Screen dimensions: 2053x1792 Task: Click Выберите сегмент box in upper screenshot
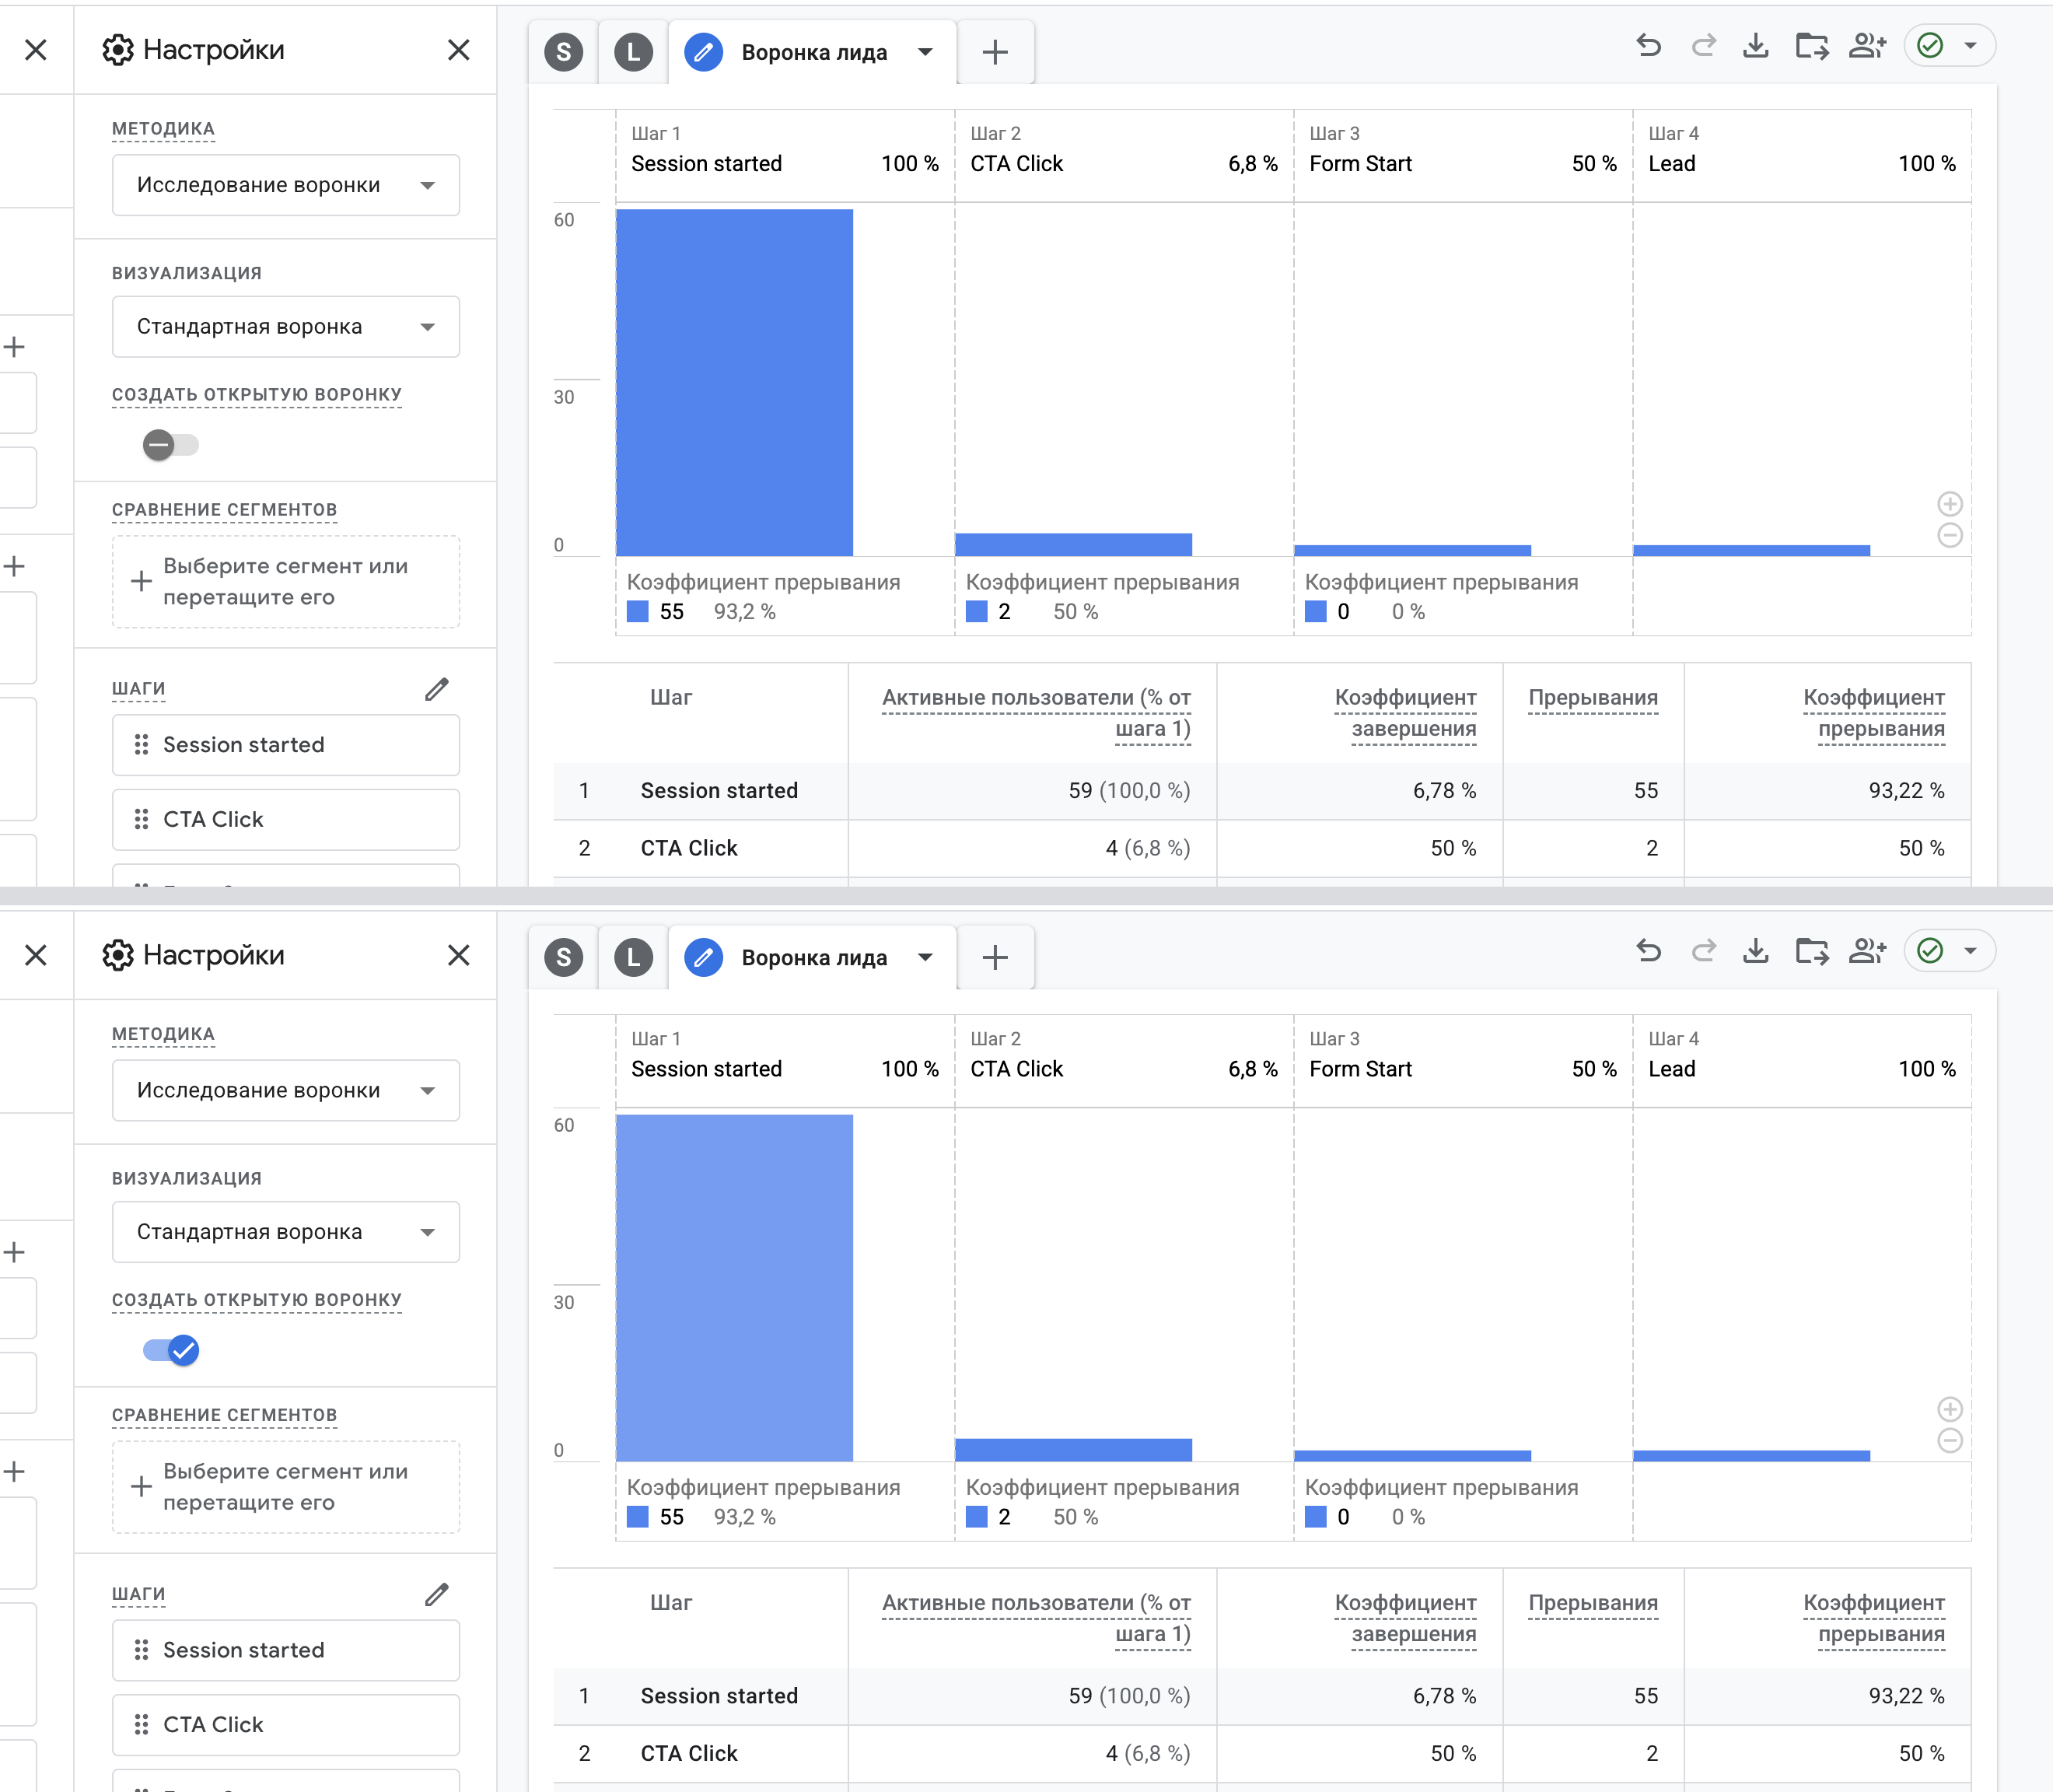click(286, 582)
